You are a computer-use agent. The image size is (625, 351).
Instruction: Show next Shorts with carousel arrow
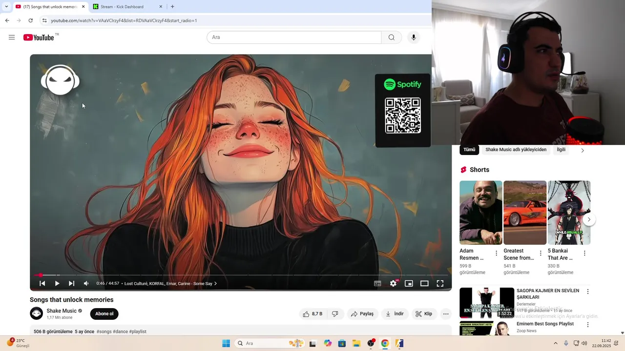coord(589,219)
